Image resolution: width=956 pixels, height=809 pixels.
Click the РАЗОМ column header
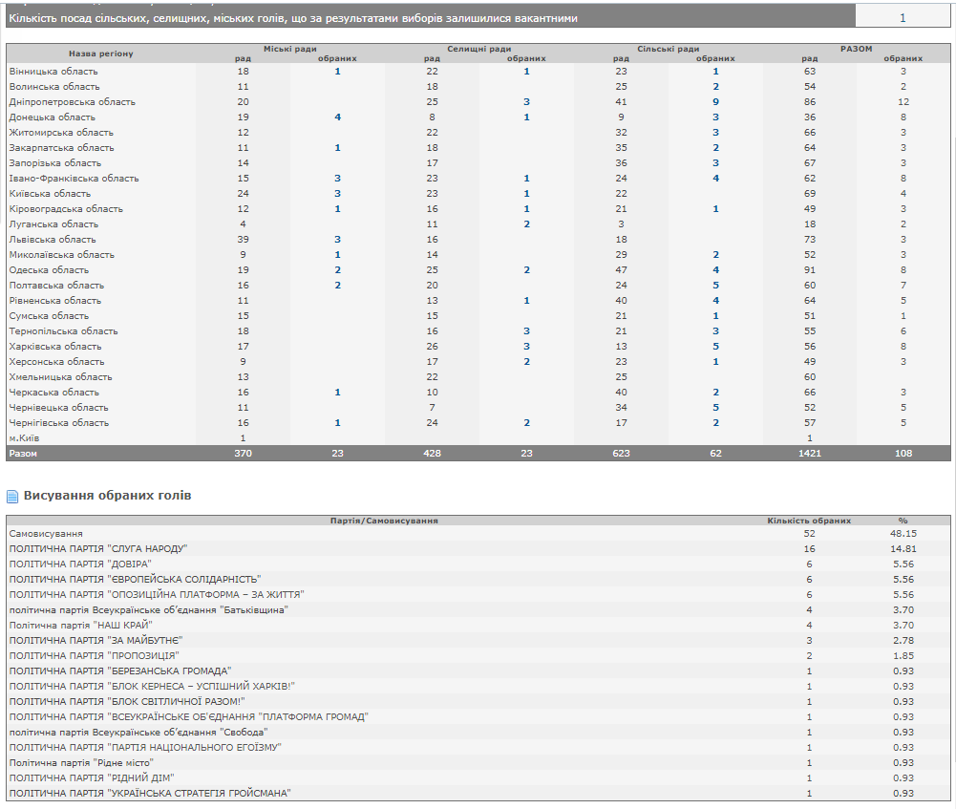(x=856, y=49)
